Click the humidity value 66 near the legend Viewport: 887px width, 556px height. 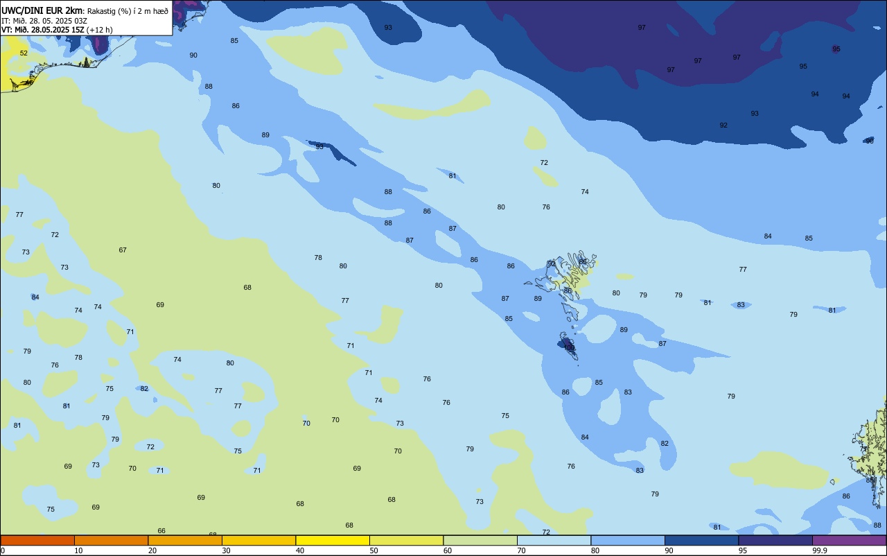click(161, 530)
